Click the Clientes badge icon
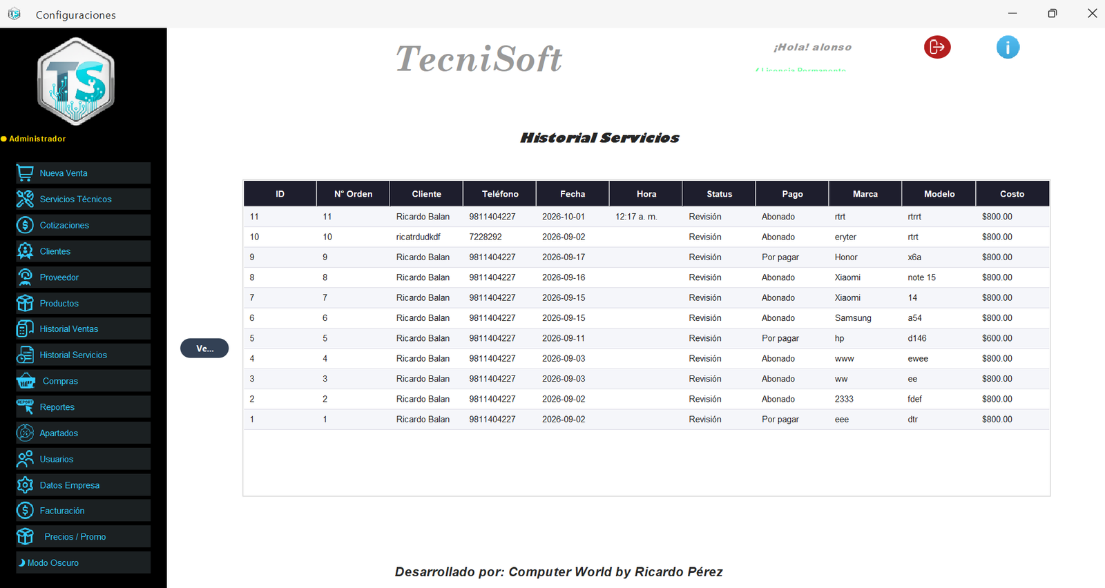This screenshot has height=588, width=1105. coord(25,251)
